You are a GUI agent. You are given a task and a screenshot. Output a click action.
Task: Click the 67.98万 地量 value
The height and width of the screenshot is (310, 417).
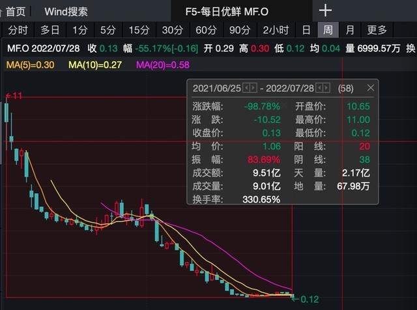tap(353, 186)
